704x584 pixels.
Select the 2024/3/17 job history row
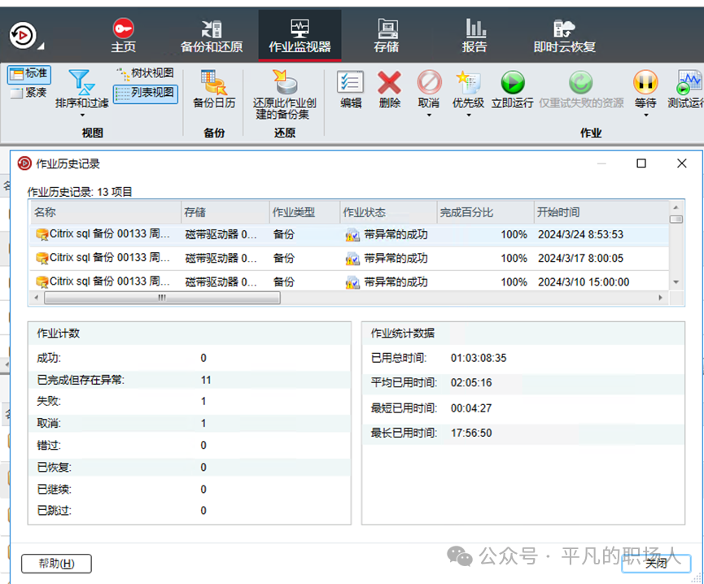350,258
